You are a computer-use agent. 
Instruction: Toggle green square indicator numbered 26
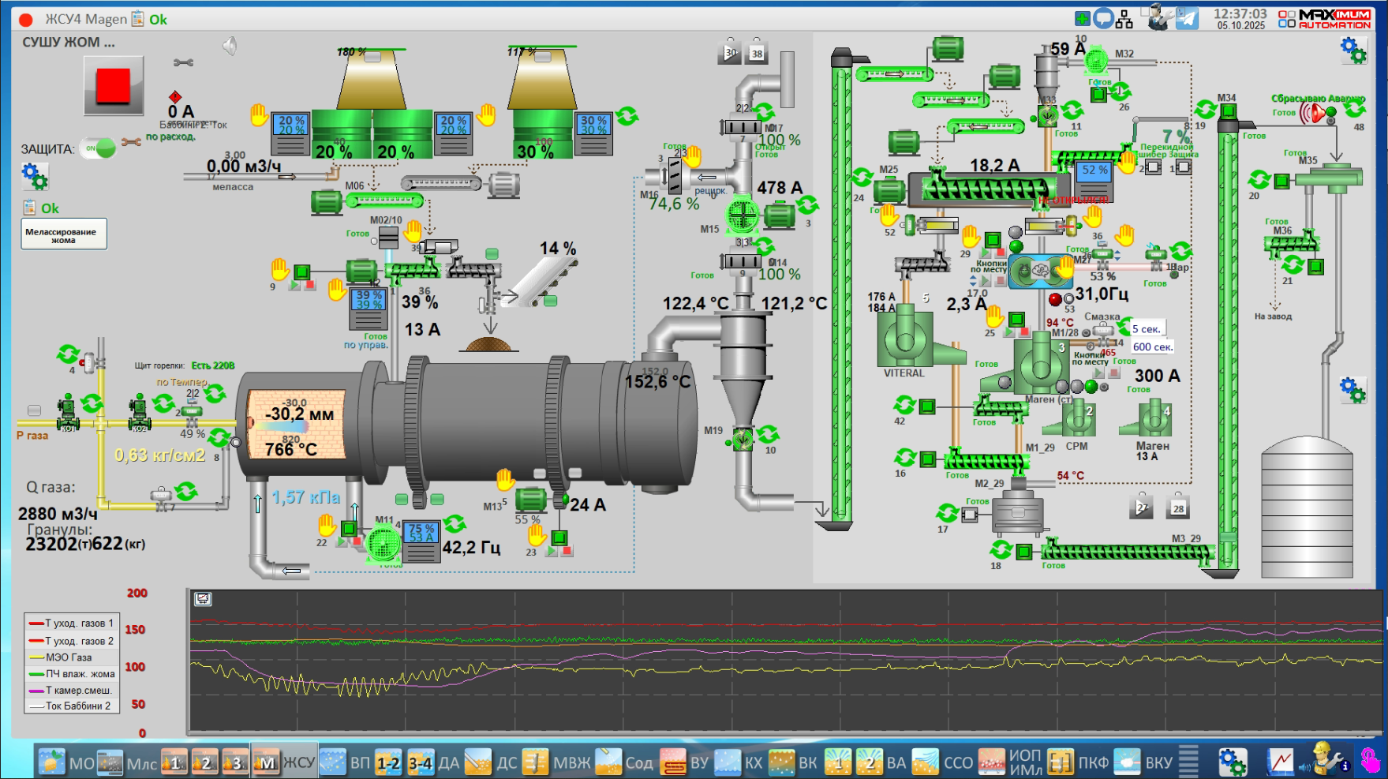[1098, 95]
